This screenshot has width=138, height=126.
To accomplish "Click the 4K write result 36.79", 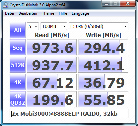I will pos(103,82).
